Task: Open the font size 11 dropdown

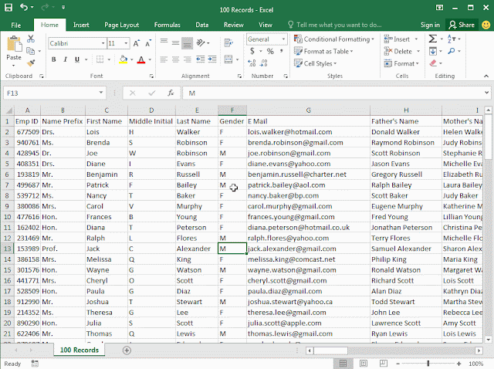Action: click(x=126, y=43)
